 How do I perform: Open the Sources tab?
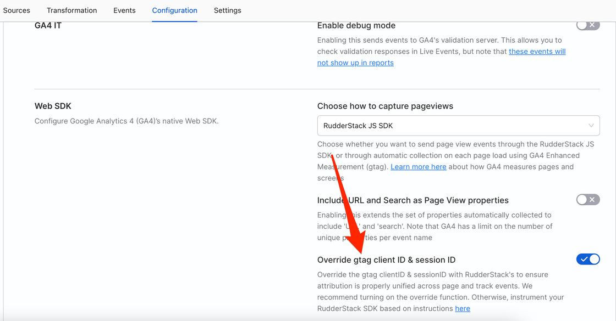pyautogui.click(x=16, y=10)
